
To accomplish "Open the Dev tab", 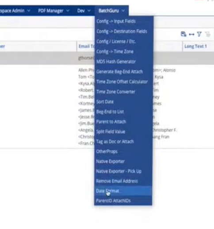I will (81, 11).
